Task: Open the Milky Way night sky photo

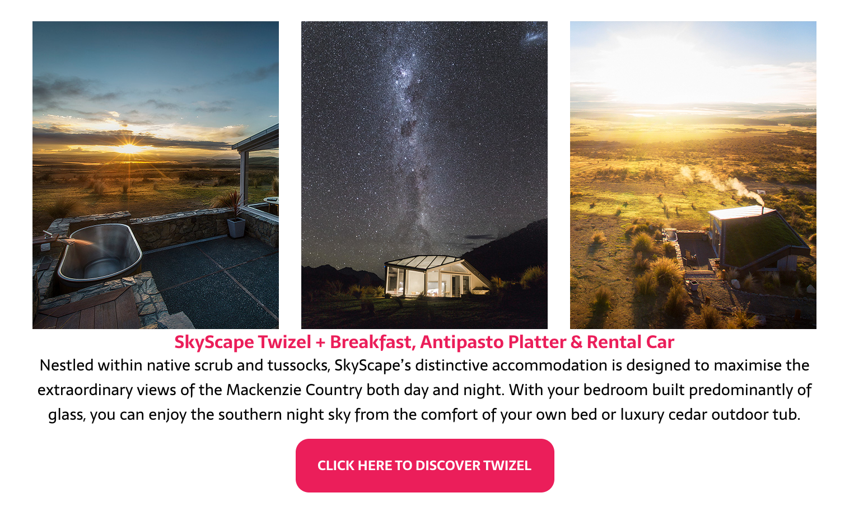Action: click(424, 175)
